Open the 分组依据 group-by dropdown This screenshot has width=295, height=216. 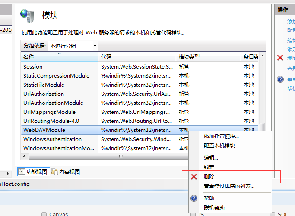(x=73, y=46)
